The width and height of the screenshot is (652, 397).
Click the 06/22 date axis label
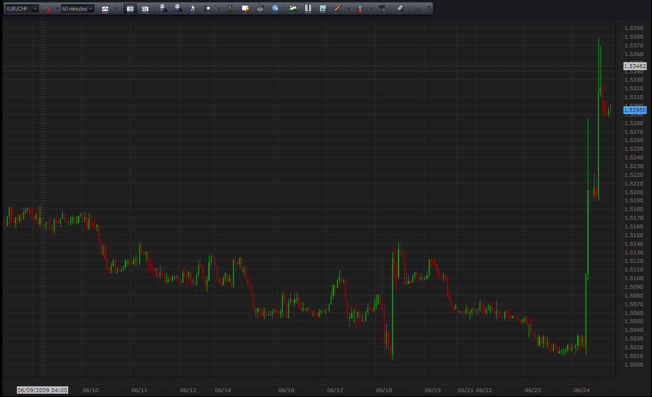tap(484, 390)
